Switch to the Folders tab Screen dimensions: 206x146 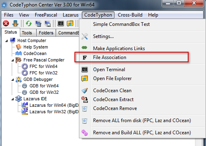[46, 33]
